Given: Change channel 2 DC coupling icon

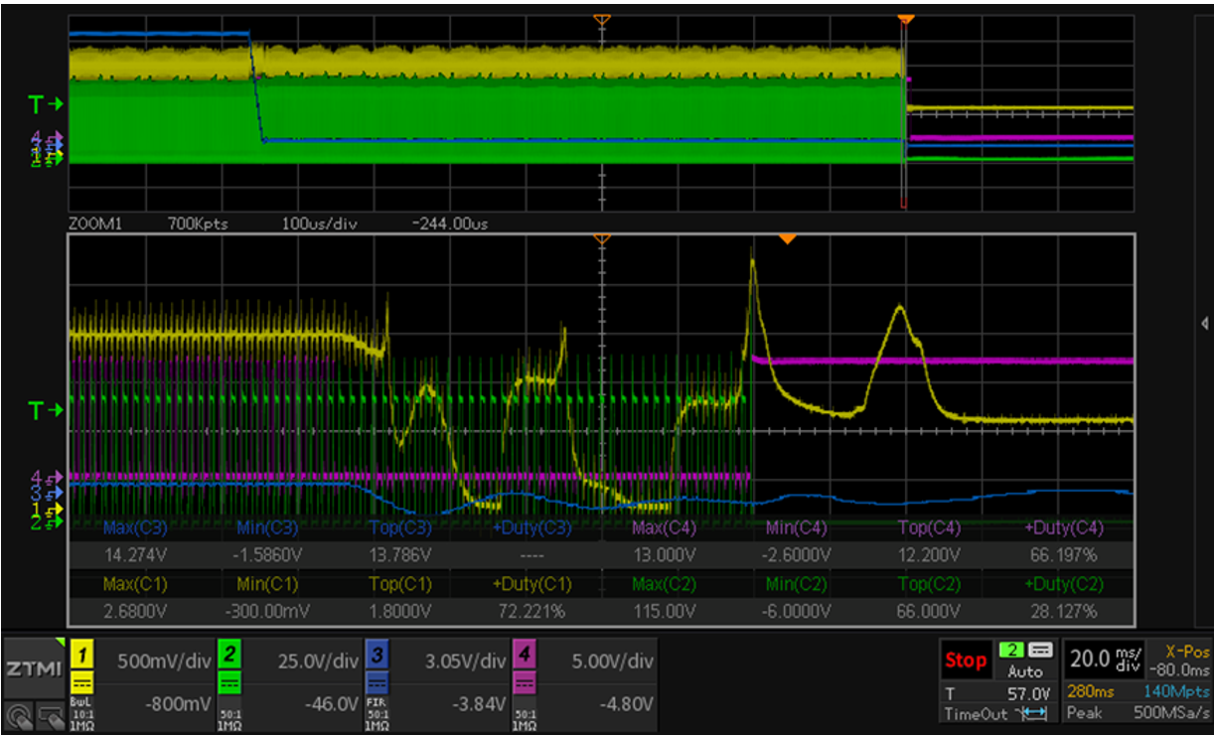Looking at the screenshot, I should pyautogui.click(x=228, y=682).
